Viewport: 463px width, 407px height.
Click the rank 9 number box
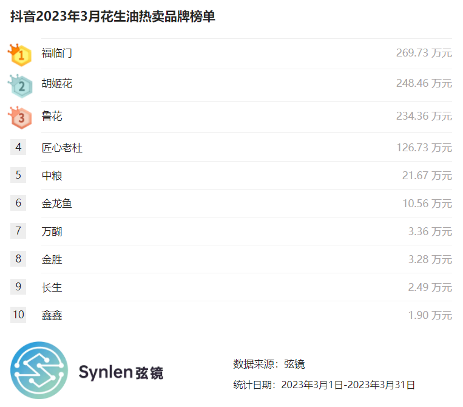[x=18, y=287]
